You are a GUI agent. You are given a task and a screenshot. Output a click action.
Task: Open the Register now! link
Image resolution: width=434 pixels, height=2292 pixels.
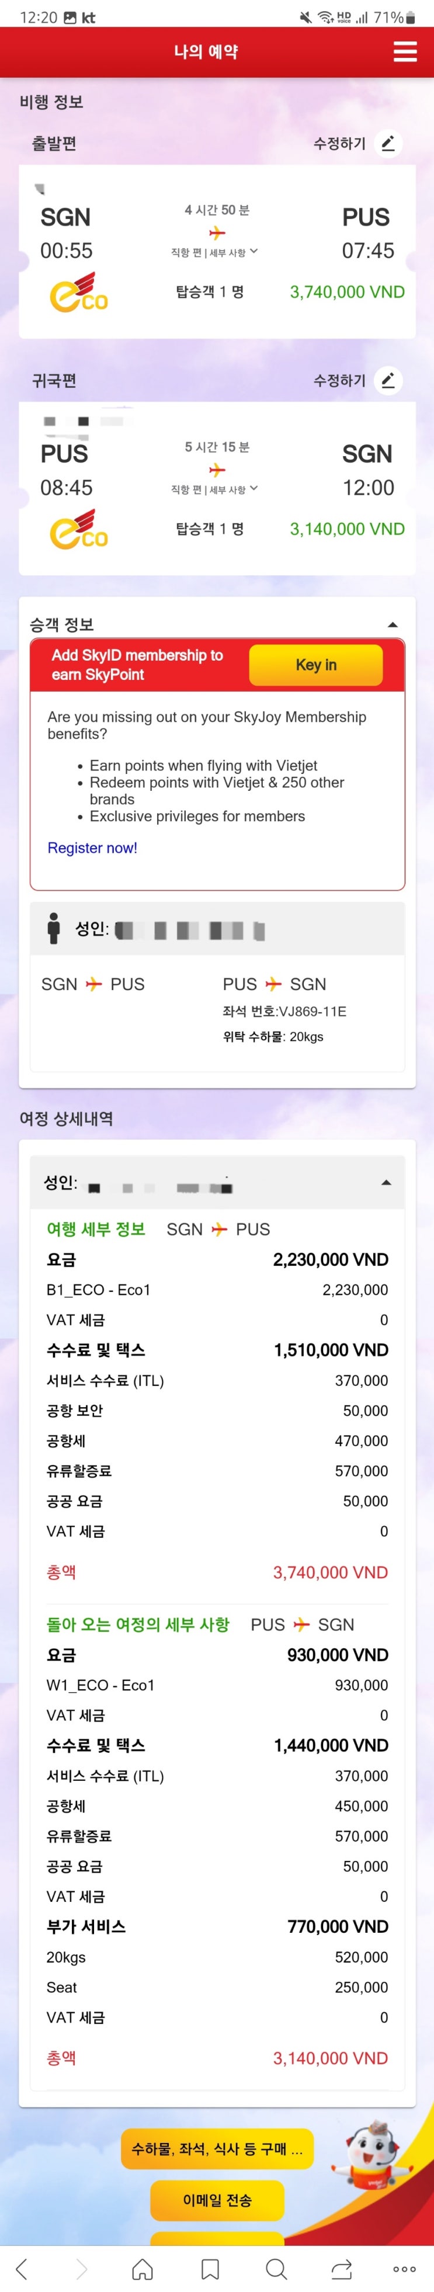[x=92, y=848]
